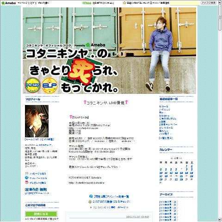This screenshot has height=222, width=222.
Task: Click the green Ameba logo in banner
Action: [95, 45]
